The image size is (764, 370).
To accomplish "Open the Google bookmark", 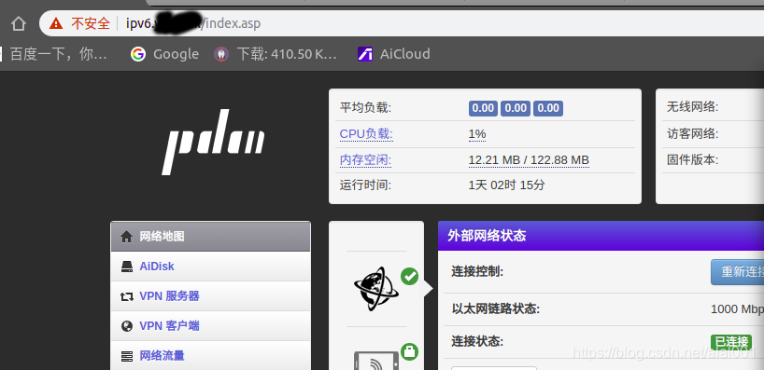I will (164, 54).
